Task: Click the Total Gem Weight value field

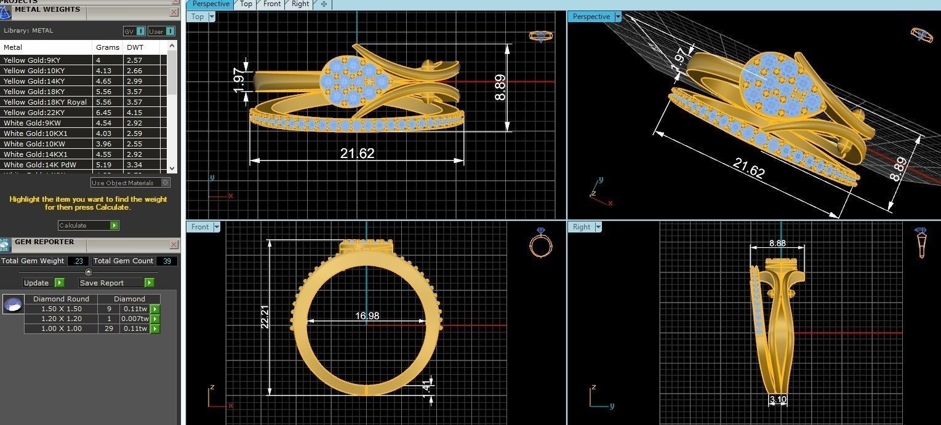Action: pyautogui.click(x=78, y=261)
